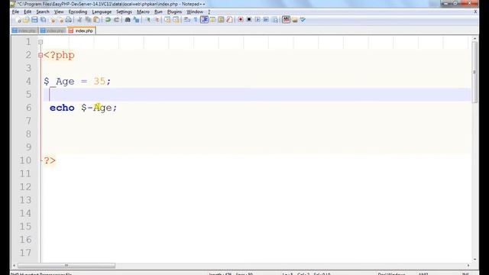Screen dimensions: 489x275
Task: Cut selection using the scissors icon
Action: tap(79, 20)
